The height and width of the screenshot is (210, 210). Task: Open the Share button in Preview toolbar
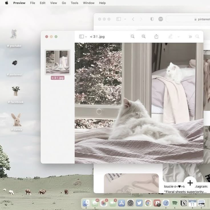pos(156,36)
